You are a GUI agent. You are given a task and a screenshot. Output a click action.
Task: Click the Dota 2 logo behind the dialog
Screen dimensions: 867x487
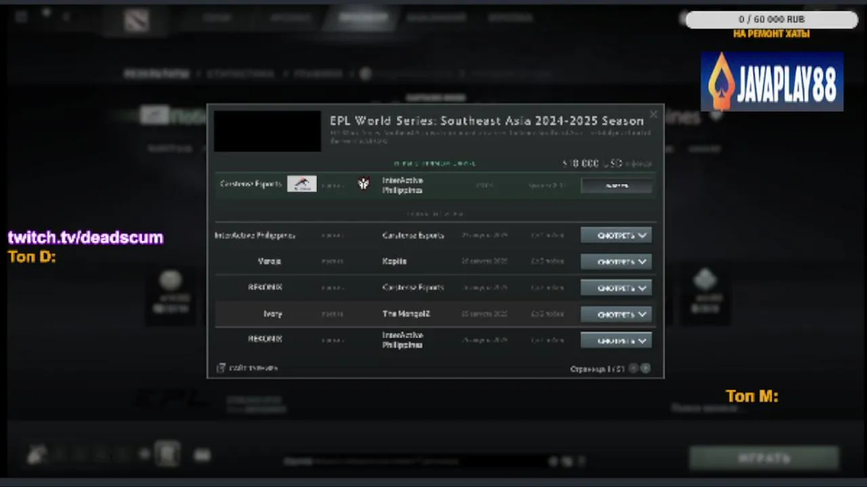pyautogui.click(x=137, y=20)
